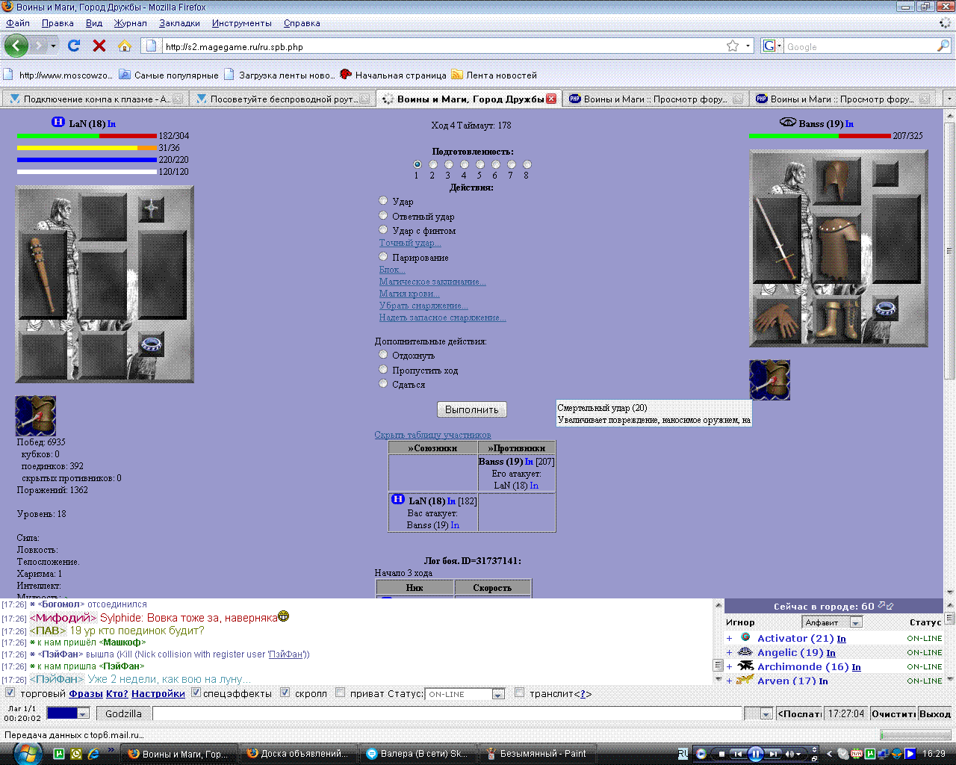Click Banss's health bar 207/325
This screenshot has width=956, height=765.
pyautogui.click(x=820, y=136)
